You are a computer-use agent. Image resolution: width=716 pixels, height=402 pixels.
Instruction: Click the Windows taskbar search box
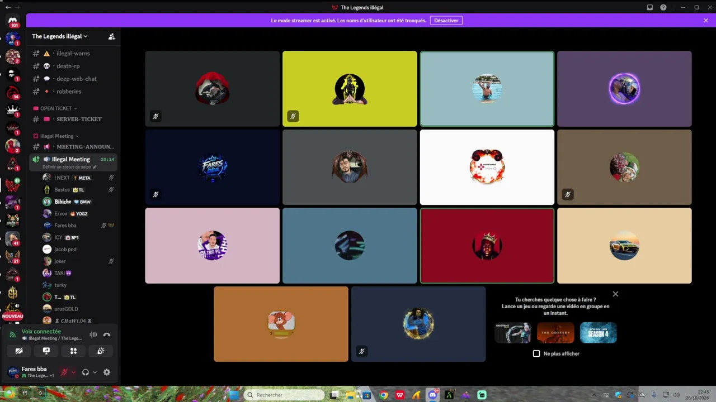click(x=284, y=395)
